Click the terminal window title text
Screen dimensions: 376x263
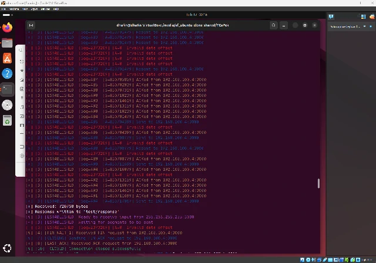pos(172,25)
